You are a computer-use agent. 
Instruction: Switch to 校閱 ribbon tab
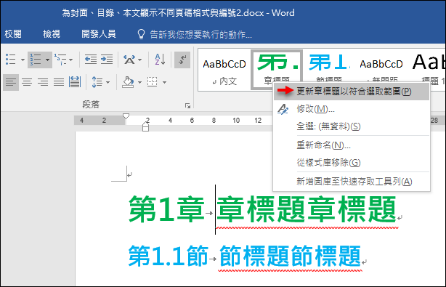click(x=13, y=34)
